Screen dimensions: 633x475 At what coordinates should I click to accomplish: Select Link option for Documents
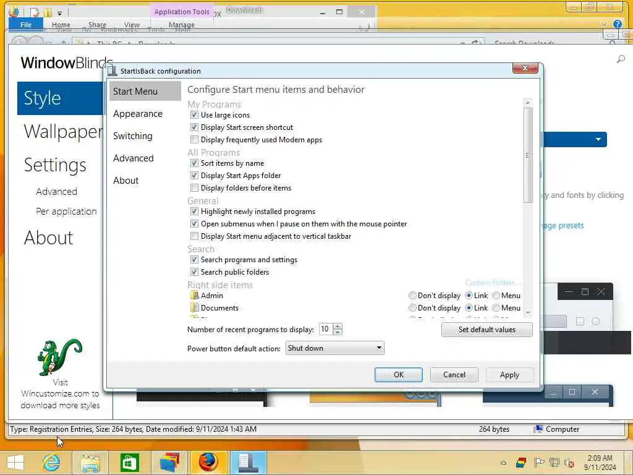coord(469,308)
